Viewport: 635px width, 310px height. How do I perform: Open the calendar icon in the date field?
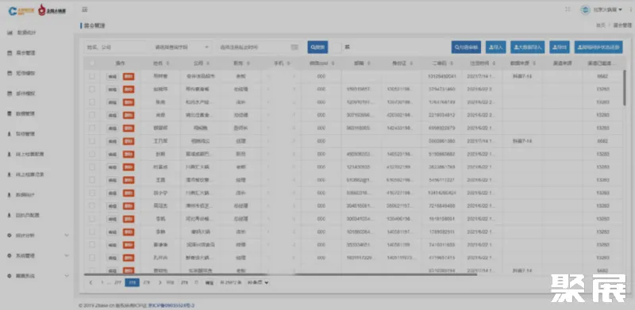tap(294, 48)
